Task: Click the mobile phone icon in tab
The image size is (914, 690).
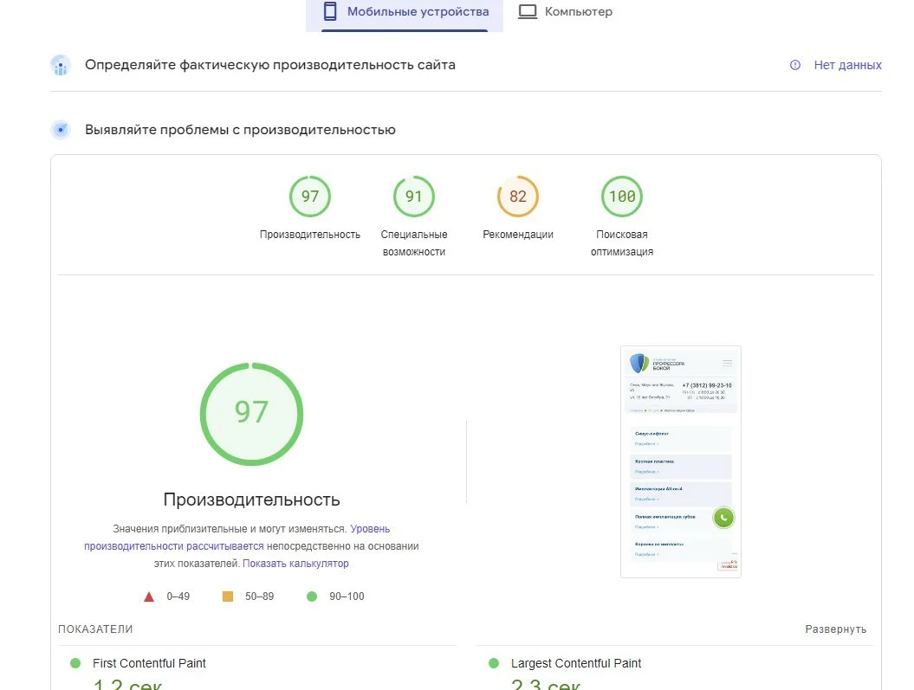Action: (x=330, y=11)
